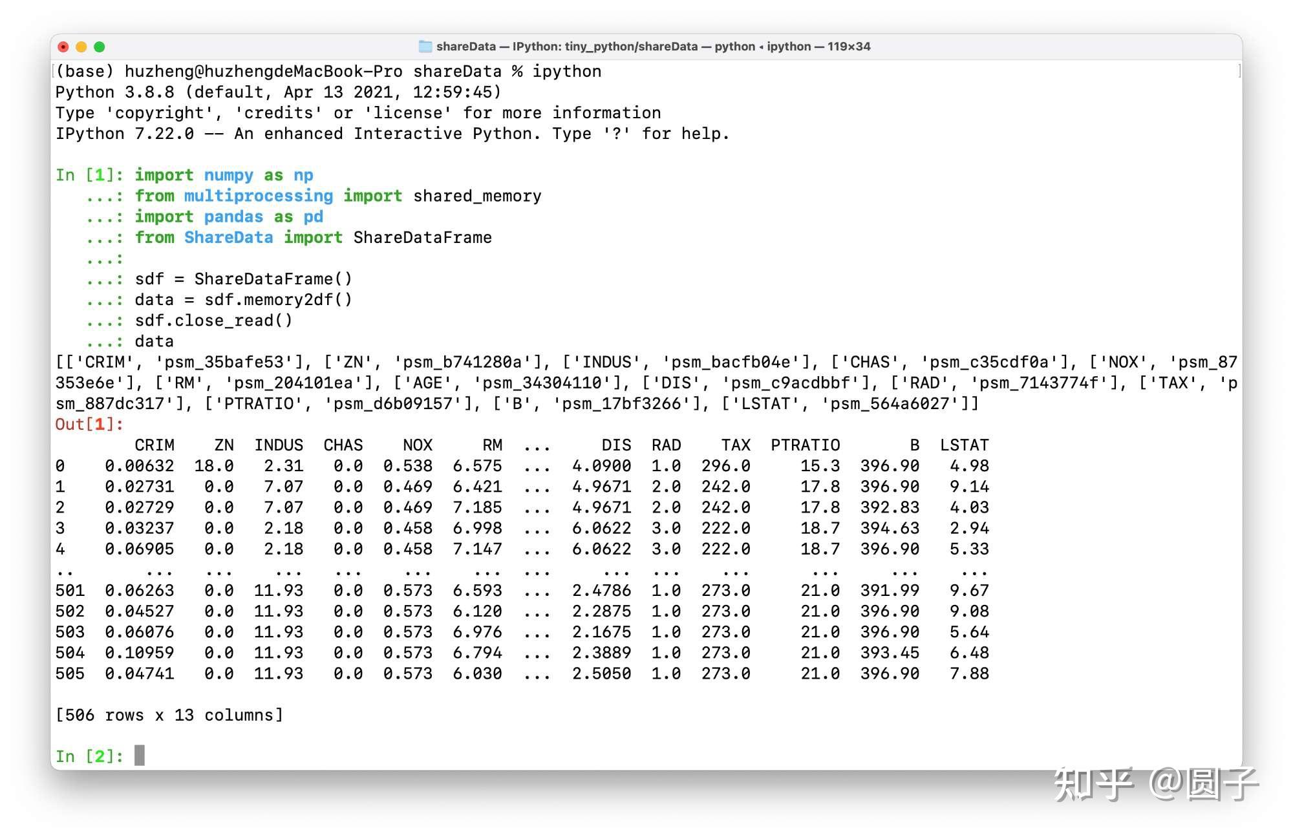1293x837 pixels.
Task: Click the line 'sdf.close_read()'
Action: [213, 321]
